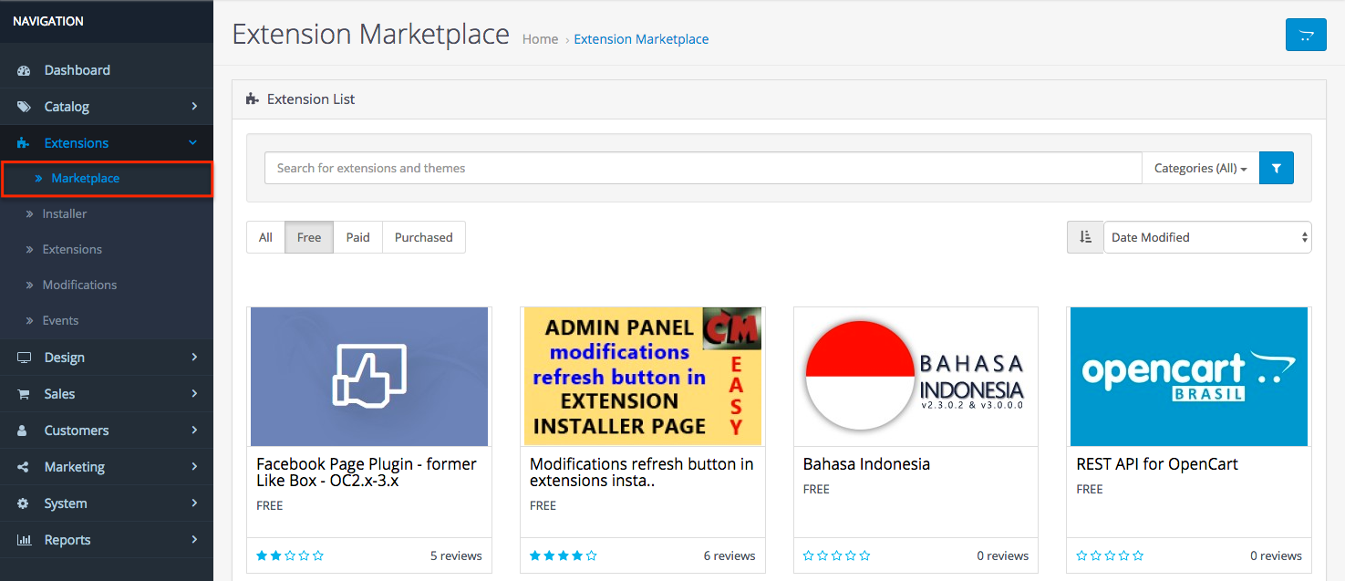Click Facebook thumbs-up extension thumbnail

[x=369, y=377]
